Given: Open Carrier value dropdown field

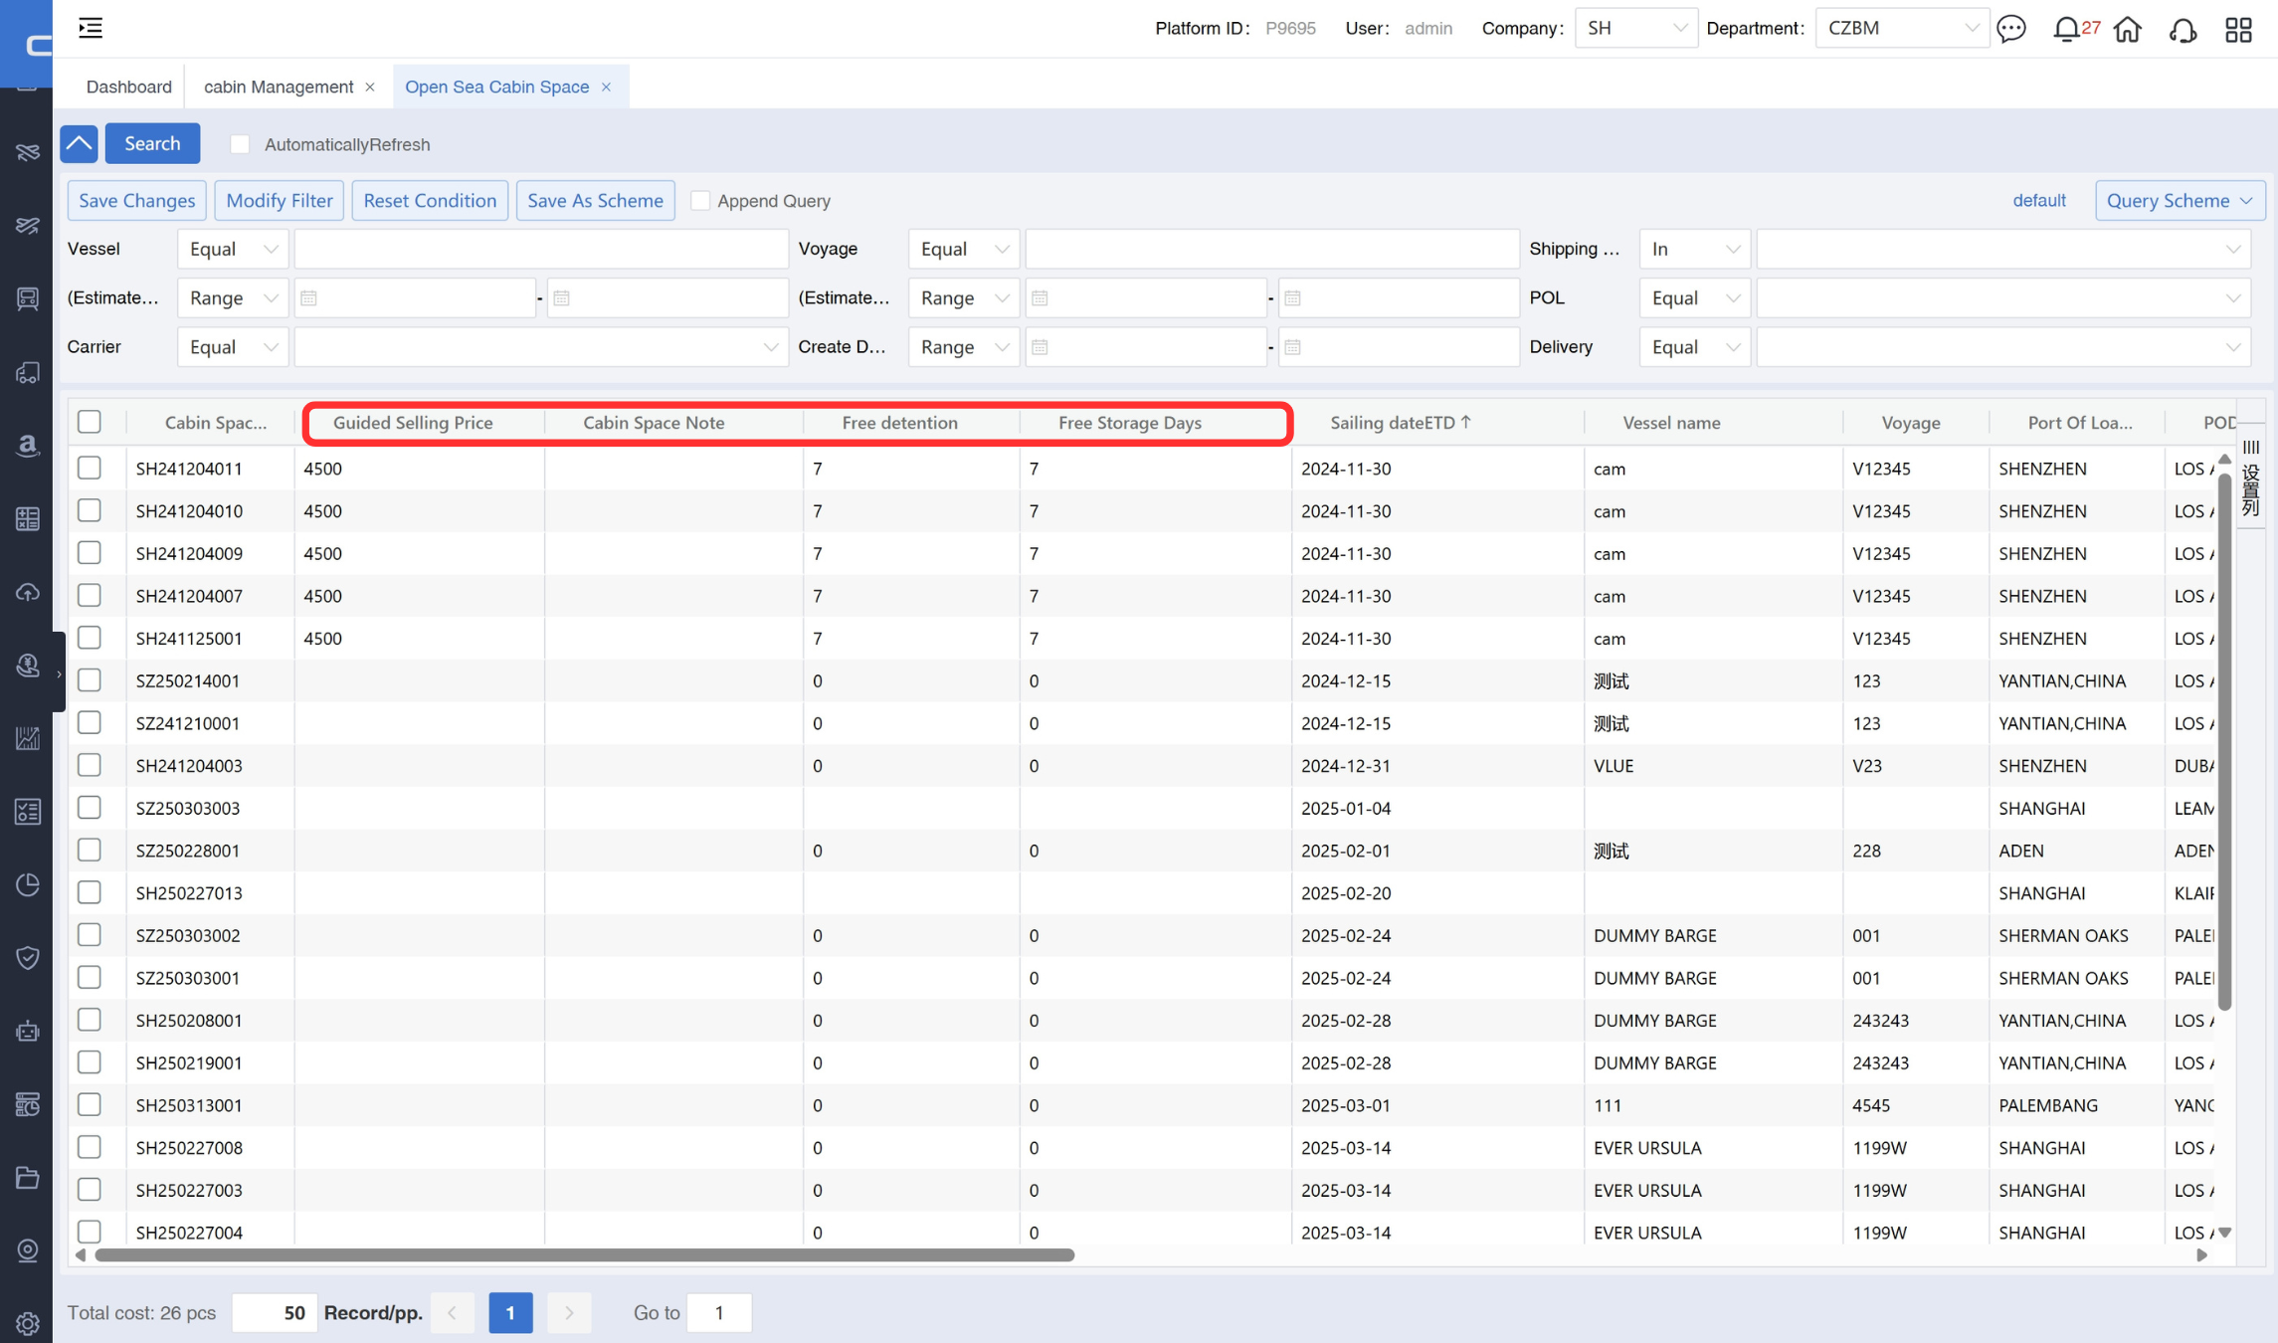Looking at the screenshot, I should [x=541, y=347].
